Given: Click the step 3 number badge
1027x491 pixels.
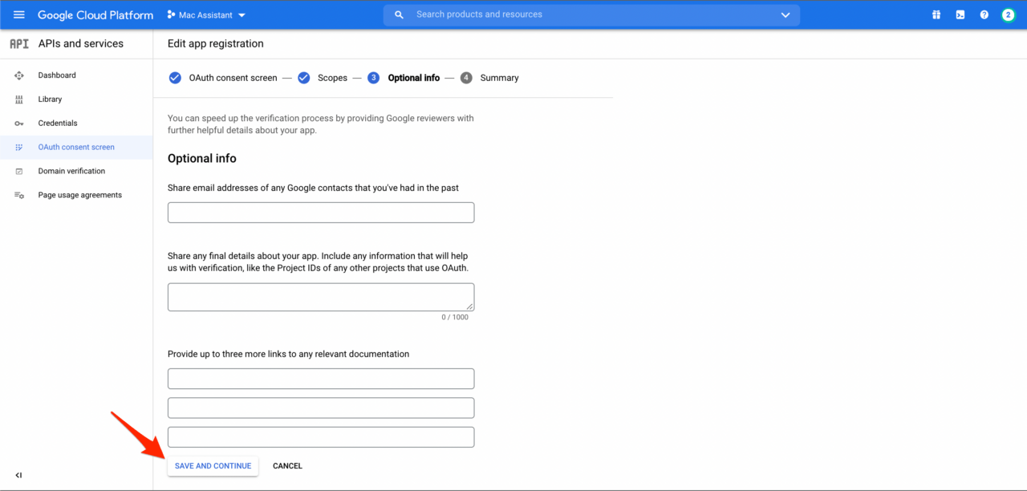Looking at the screenshot, I should 373,78.
